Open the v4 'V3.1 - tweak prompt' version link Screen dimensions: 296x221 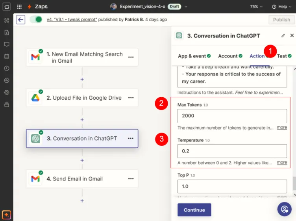pyautogui.click(x=72, y=20)
